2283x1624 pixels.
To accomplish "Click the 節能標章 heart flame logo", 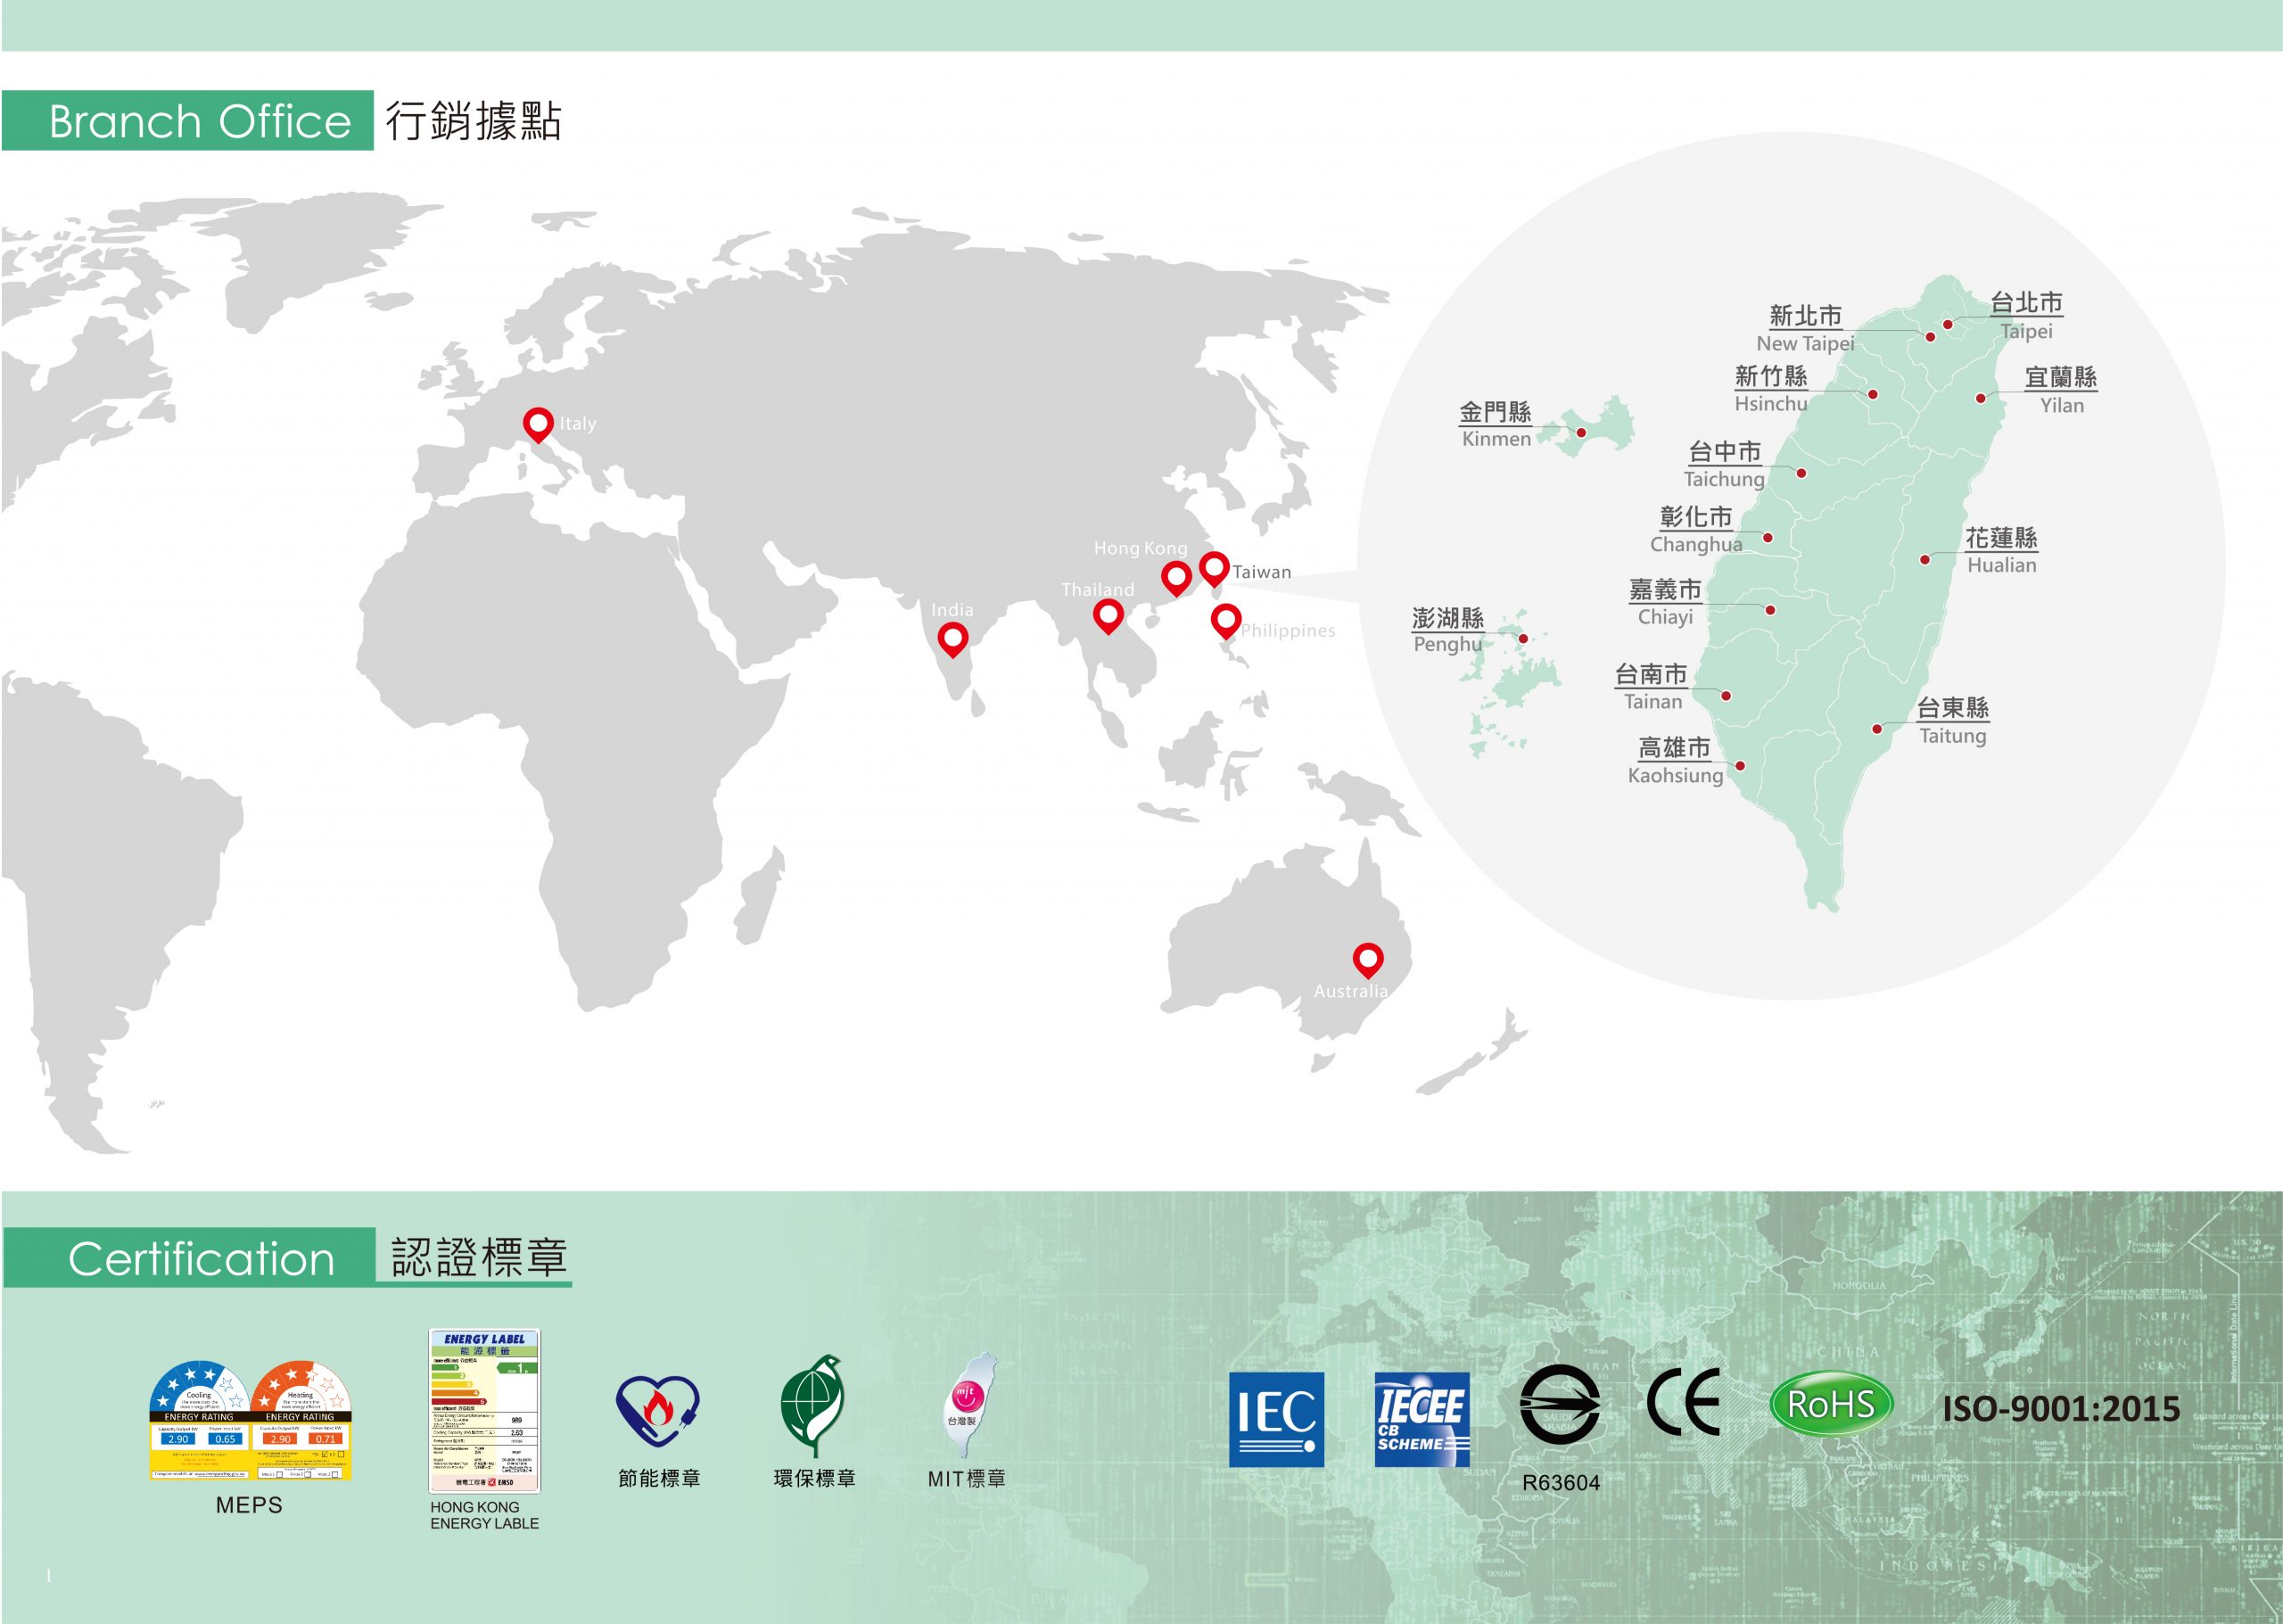I will pyautogui.click(x=657, y=1411).
